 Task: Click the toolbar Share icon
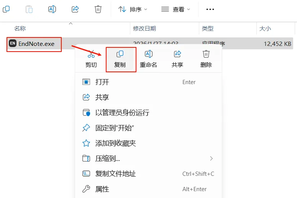(75, 9)
